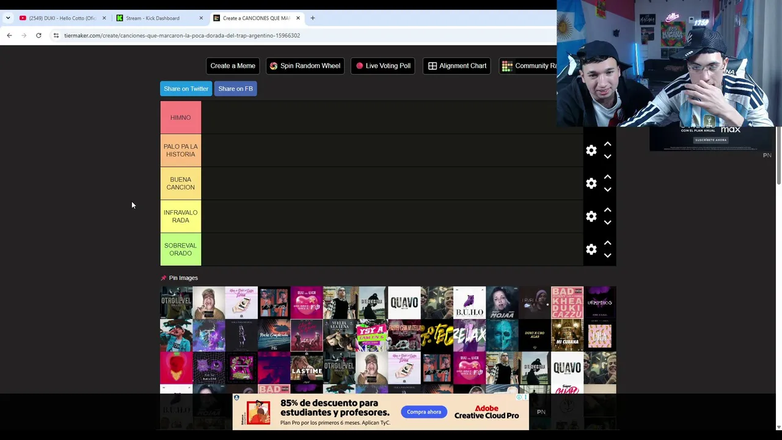This screenshot has width=782, height=440.
Task: Expand the browser tab search dropdown
Action: point(8,18)
